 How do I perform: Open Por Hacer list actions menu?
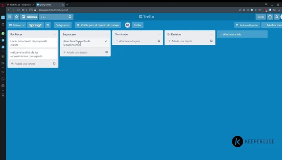coord(54,34)
